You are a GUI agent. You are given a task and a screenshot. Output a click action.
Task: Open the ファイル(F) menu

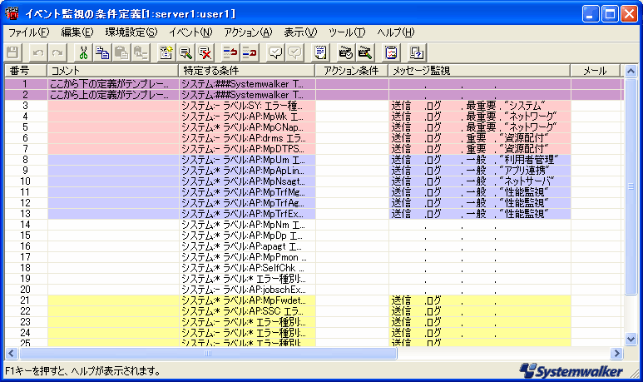pos(29,32)
